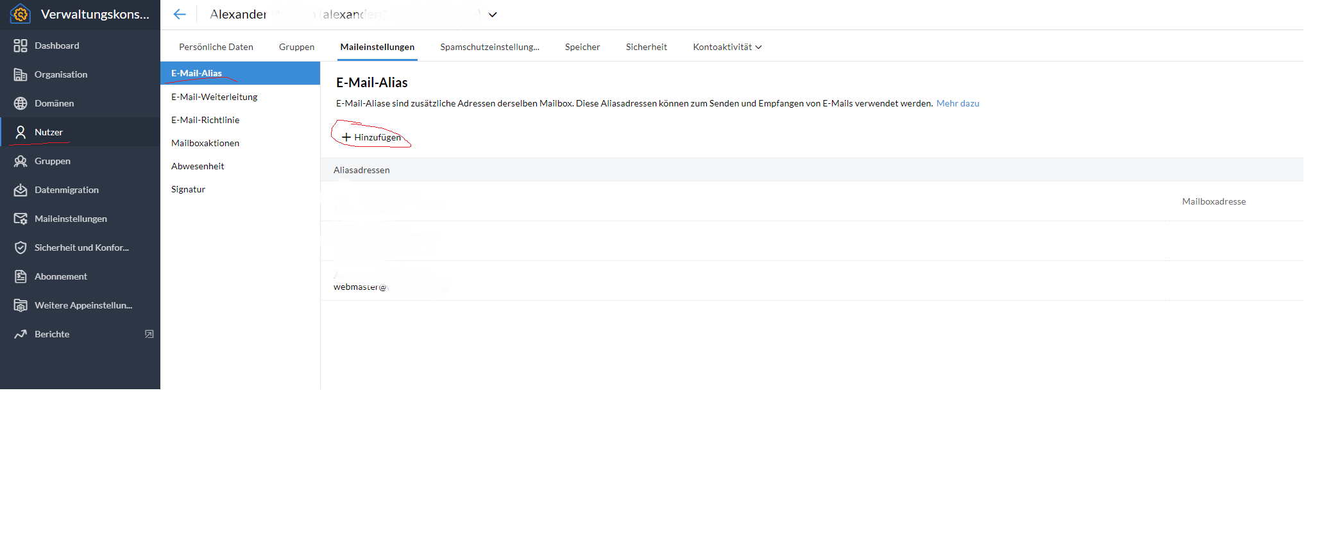Switch to the Gruppen tab
Viewport: 1324px width, 554px height.
296,47
